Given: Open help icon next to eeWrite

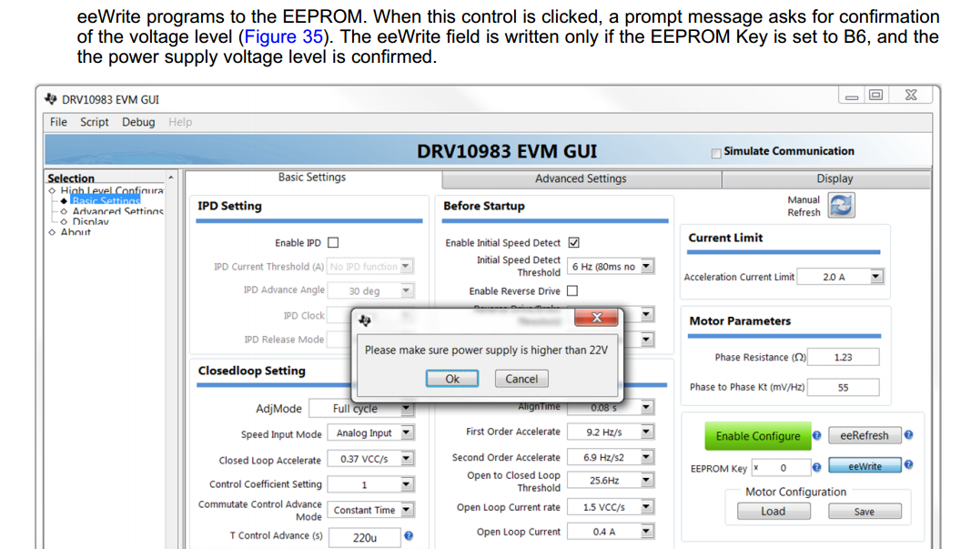Looking at the screenshot, I should tap(909, 465).
